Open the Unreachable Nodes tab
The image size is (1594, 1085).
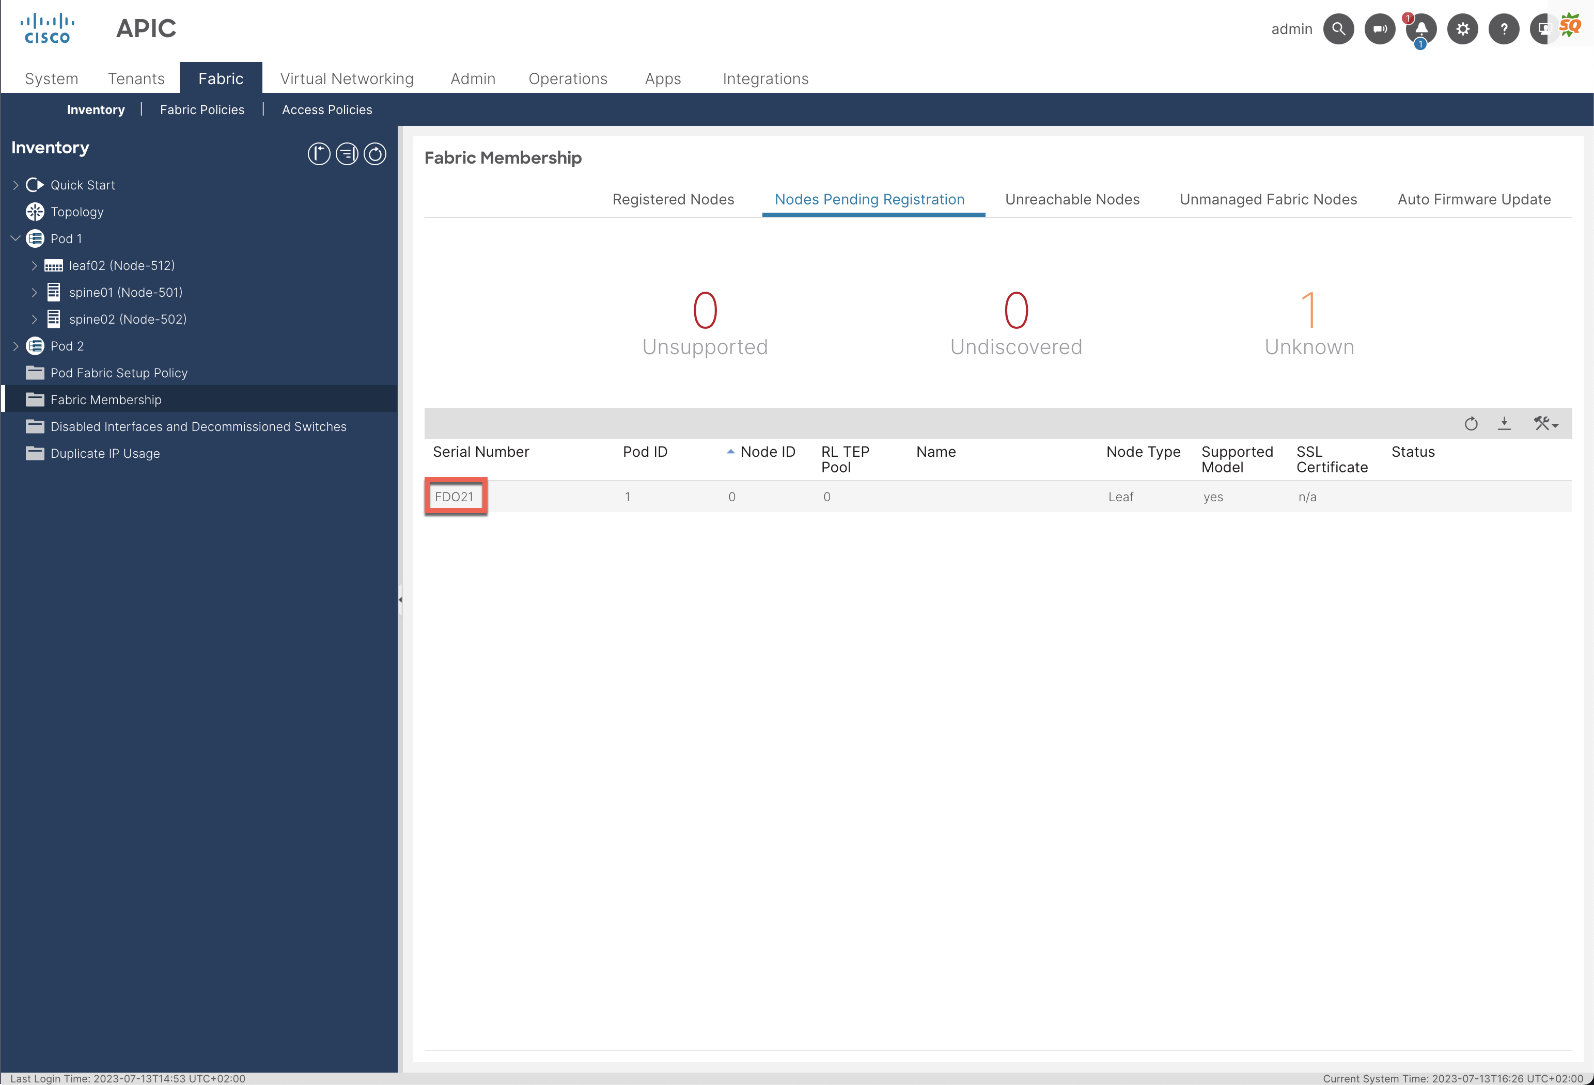[x=1072, y=199]
